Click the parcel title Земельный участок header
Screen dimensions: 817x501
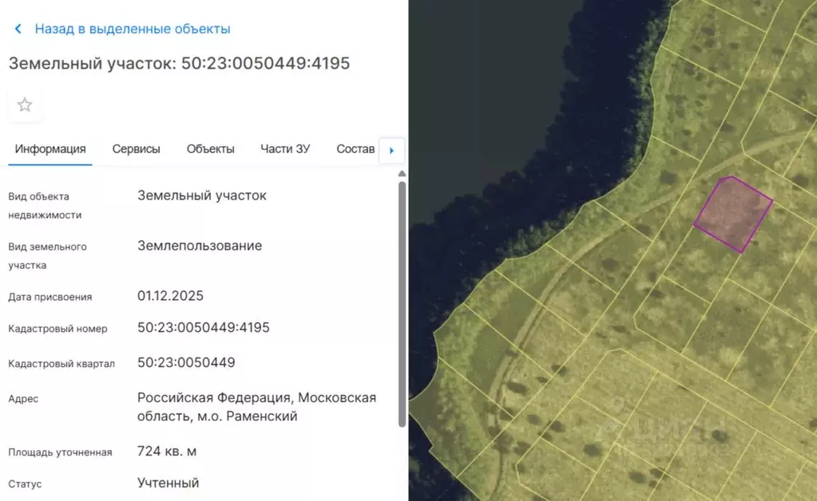(x=180, y=63)
